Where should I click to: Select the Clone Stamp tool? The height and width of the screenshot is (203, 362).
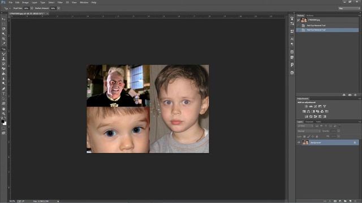(x=3, y=59)
